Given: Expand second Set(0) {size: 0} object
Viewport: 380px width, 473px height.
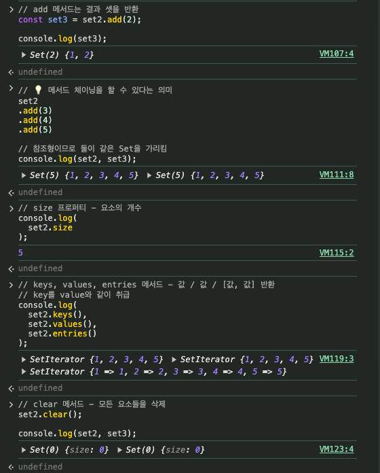Looking at the screenshot, I should [119, 450].
